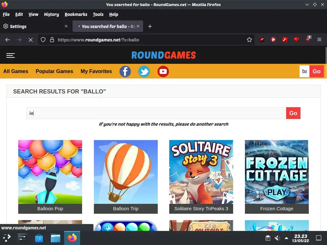Open the Help menu
The height and width of the screenshot is (245, 327).
coord(114,14)
